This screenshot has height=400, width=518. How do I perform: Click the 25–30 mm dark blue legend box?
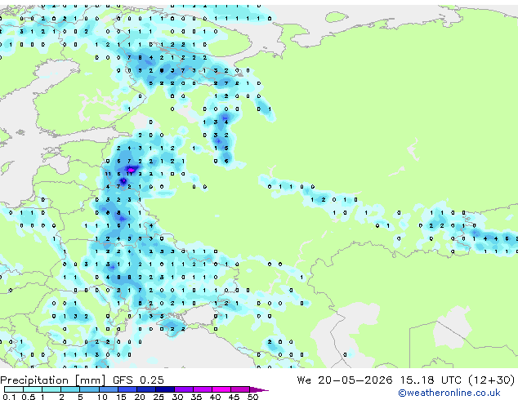[165, 389]
